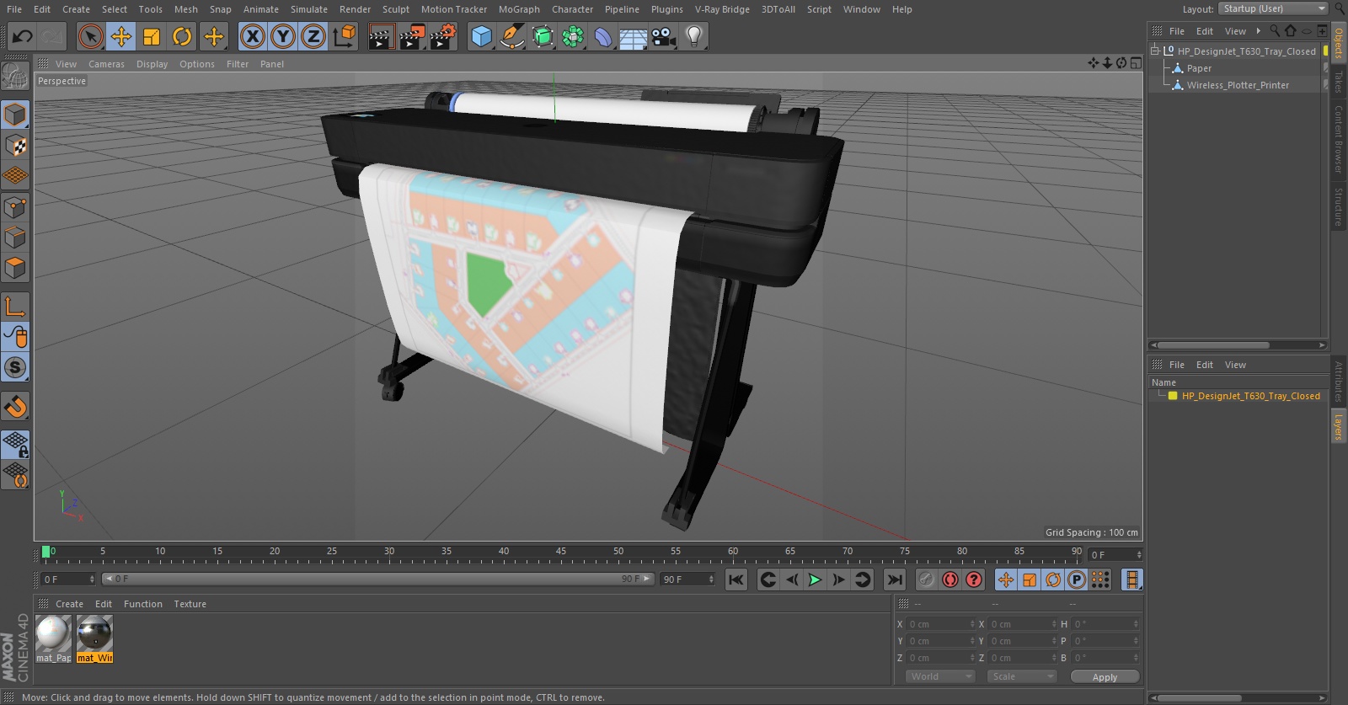This screenshot has height=705, width=1348.
Task: Open the Layout dropdown Startup (User)
Action: click(x=1273, y=8)
